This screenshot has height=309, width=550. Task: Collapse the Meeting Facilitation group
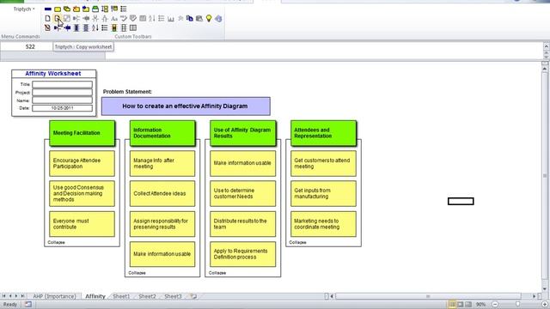point(56,242)
